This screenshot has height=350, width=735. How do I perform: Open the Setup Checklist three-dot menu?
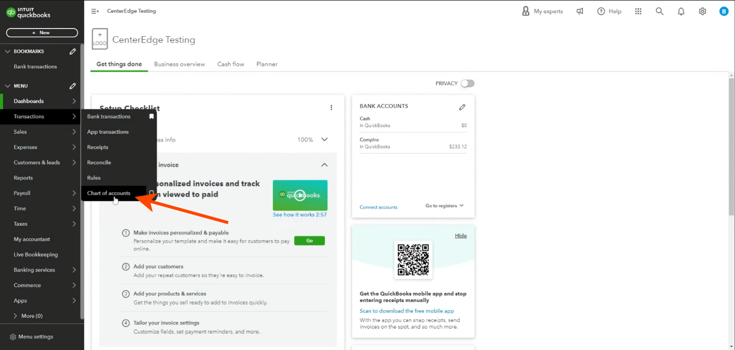point(331,108)
